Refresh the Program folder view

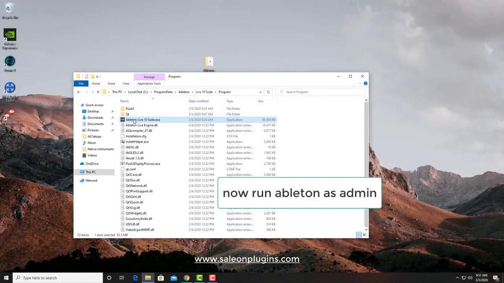click(268, 92)
